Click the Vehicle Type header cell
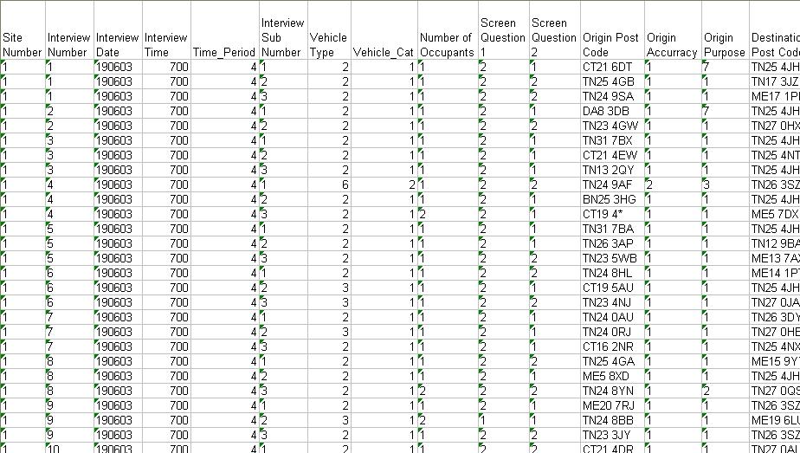The width and height of the screenshot is (800, 453). coord(329,30)
